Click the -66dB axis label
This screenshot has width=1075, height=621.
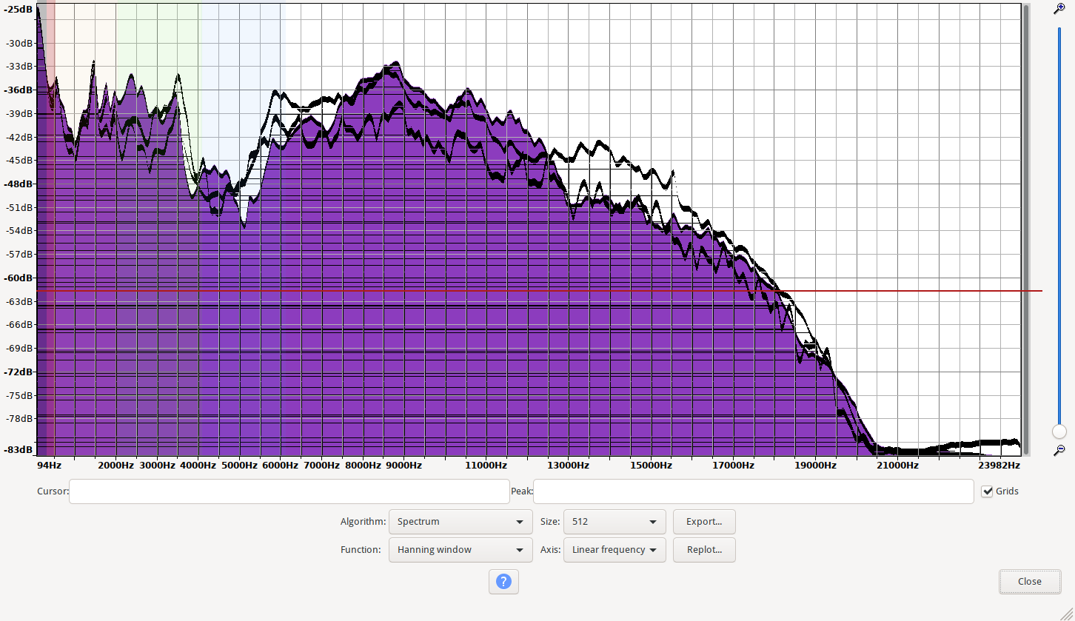(19, 325)
